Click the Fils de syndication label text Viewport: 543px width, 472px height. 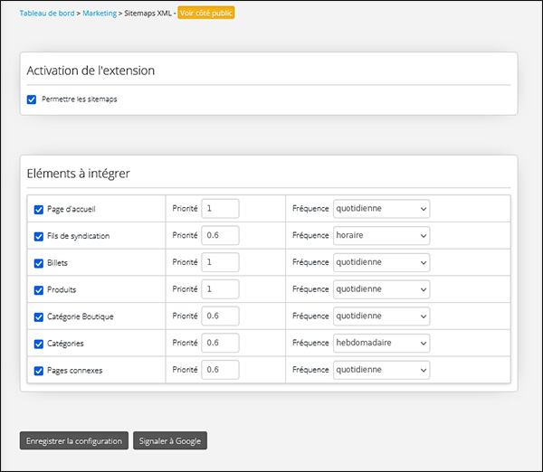point(78,236)
